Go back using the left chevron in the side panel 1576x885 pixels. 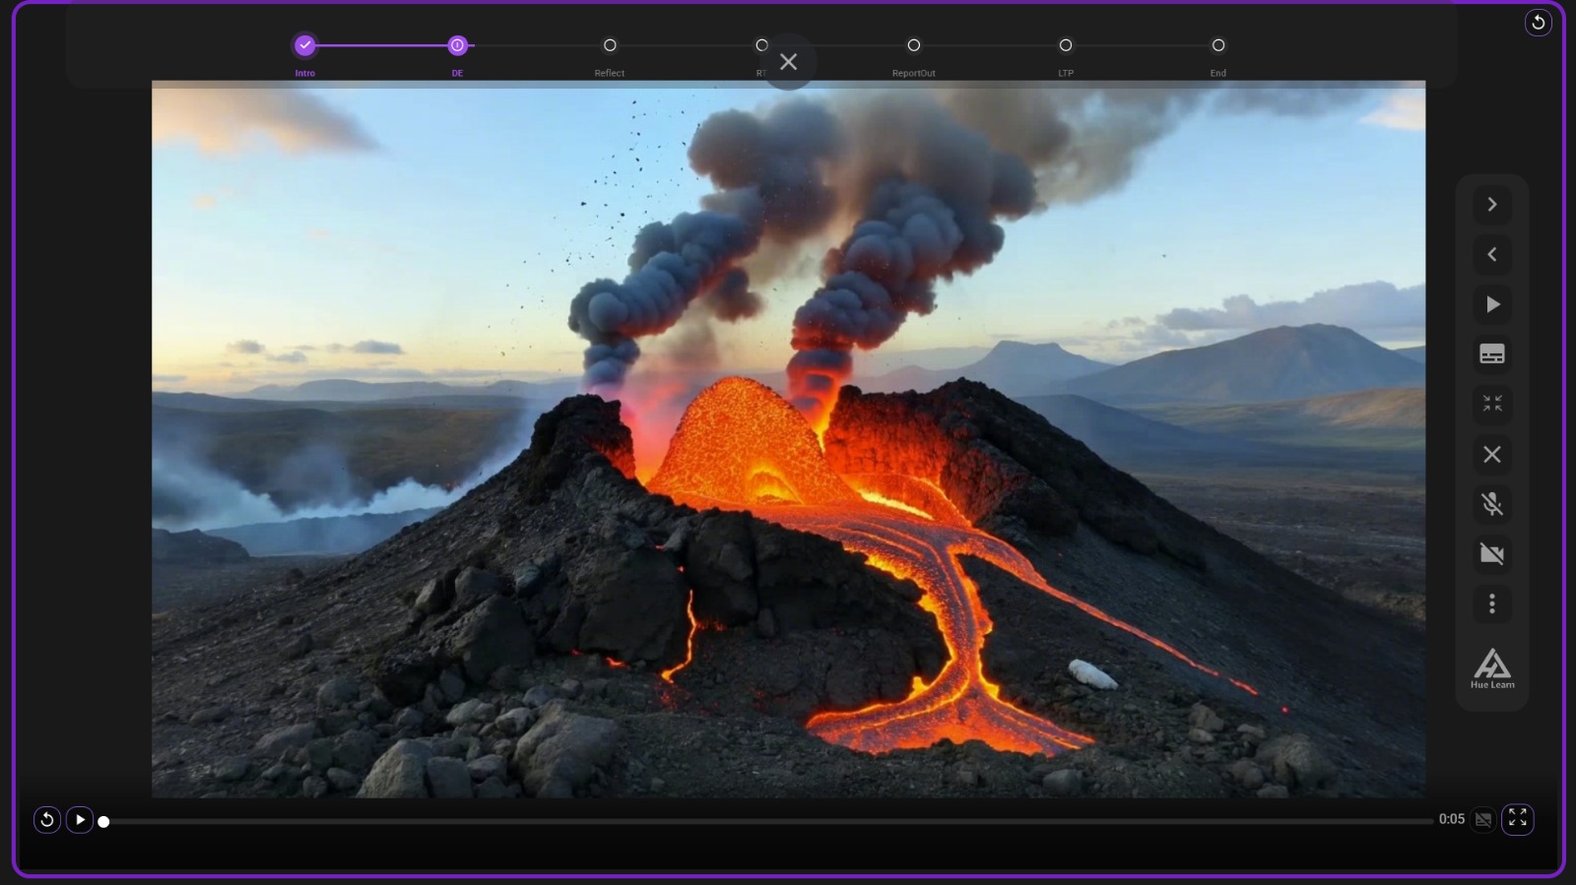[1492, 254]
